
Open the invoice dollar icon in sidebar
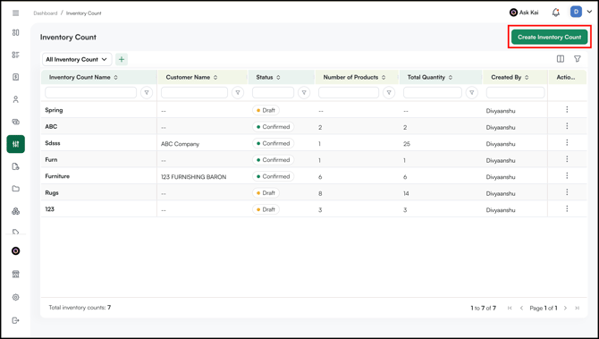point(16,77)
